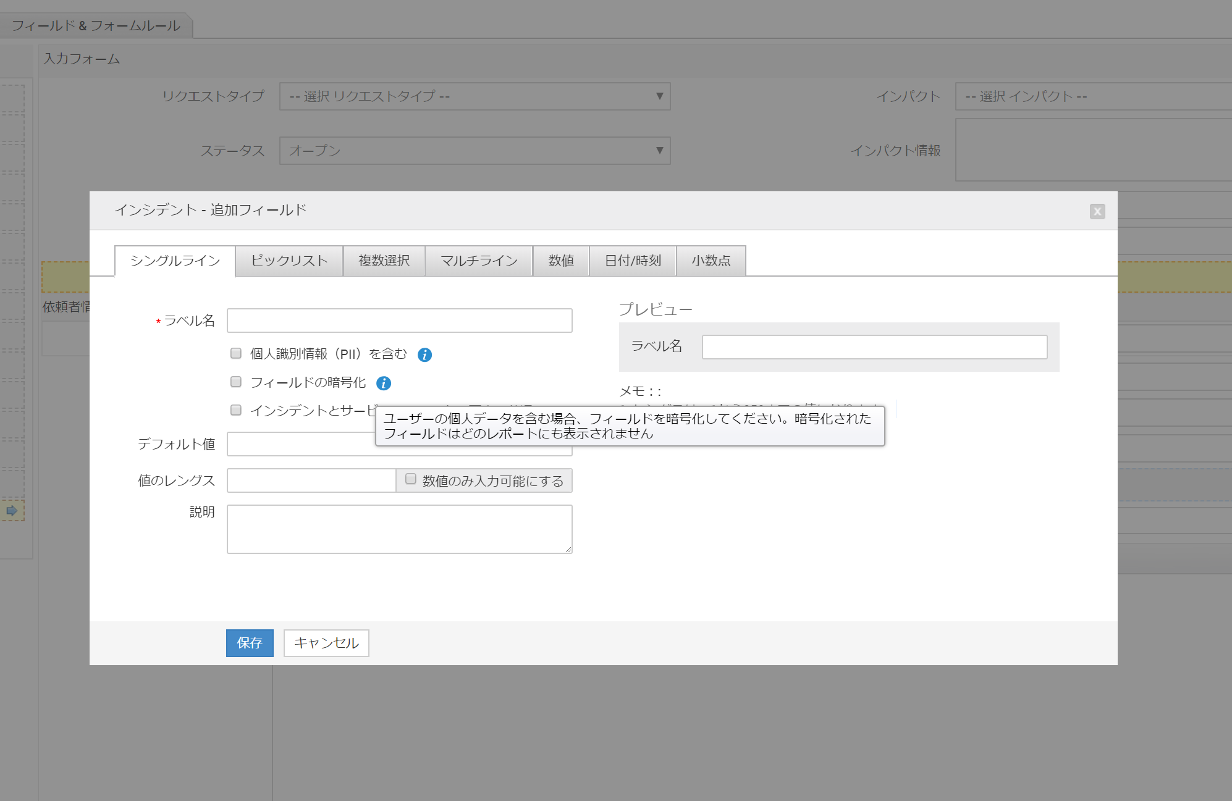
Task: Close the 追加フィールド dialog with X
Action: pos(1097,211)
